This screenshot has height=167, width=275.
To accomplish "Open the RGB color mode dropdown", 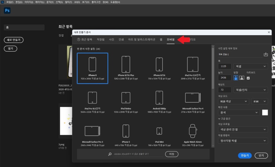I will pos(234,101).
